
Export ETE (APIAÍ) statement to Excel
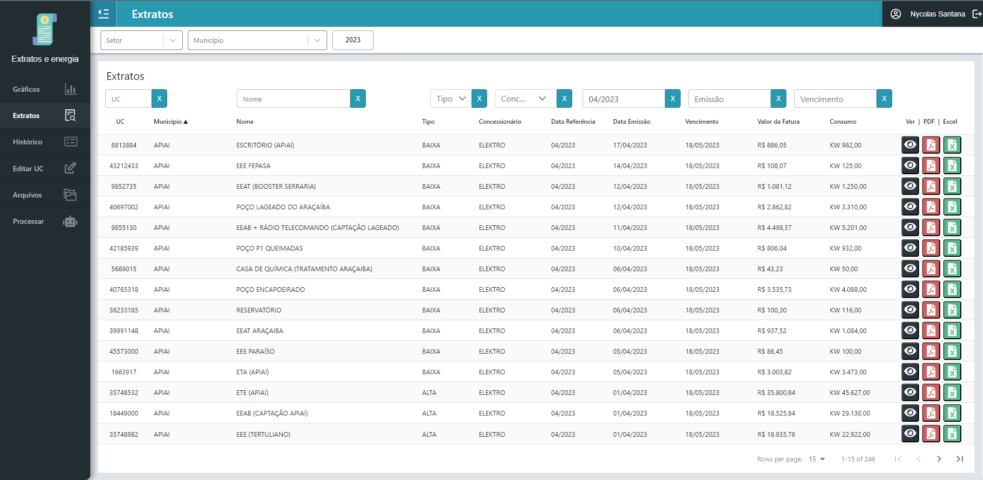[952, 392]
